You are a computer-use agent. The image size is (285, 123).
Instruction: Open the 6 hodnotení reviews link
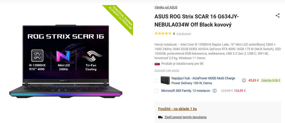pos(184,33)
